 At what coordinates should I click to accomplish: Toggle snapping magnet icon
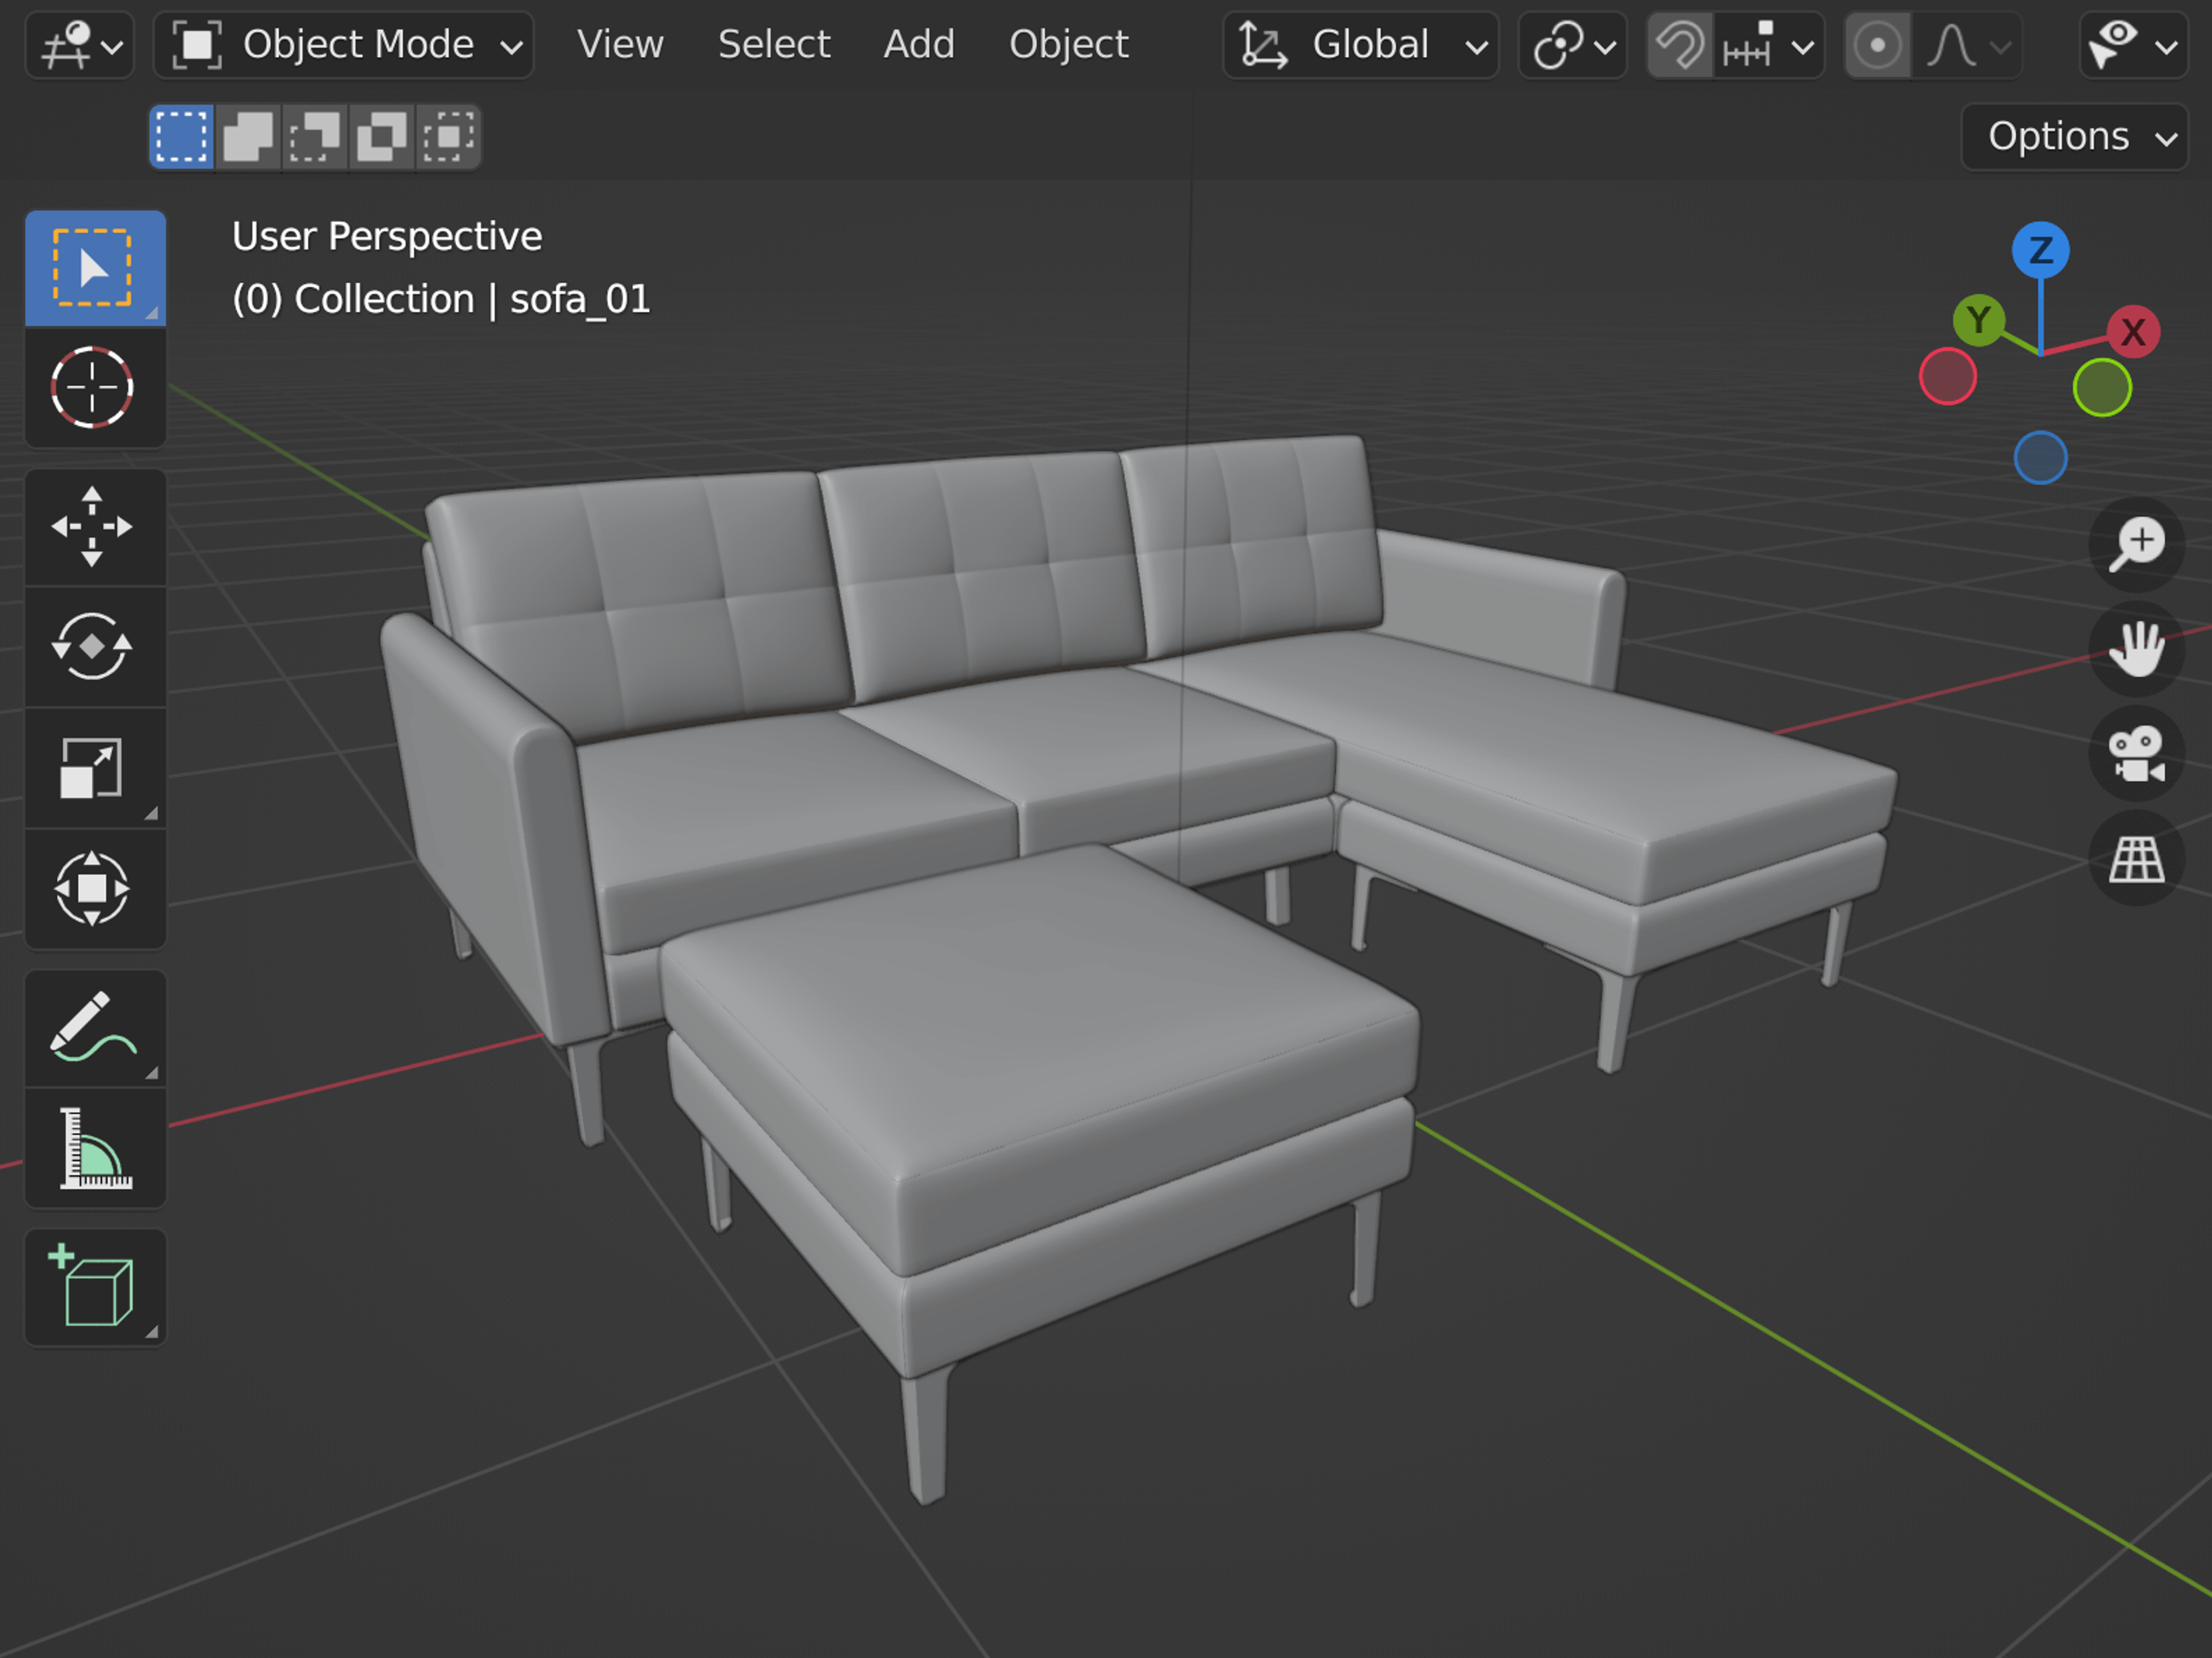pyautogui.click(x=1680, y=45)
